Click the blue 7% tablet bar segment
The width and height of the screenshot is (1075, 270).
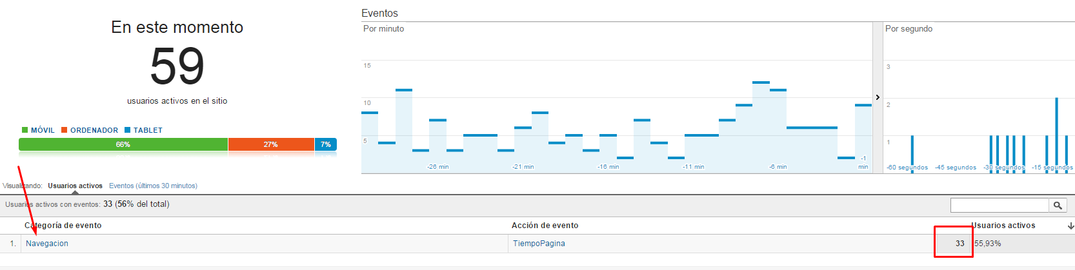[x=326, y=144]
